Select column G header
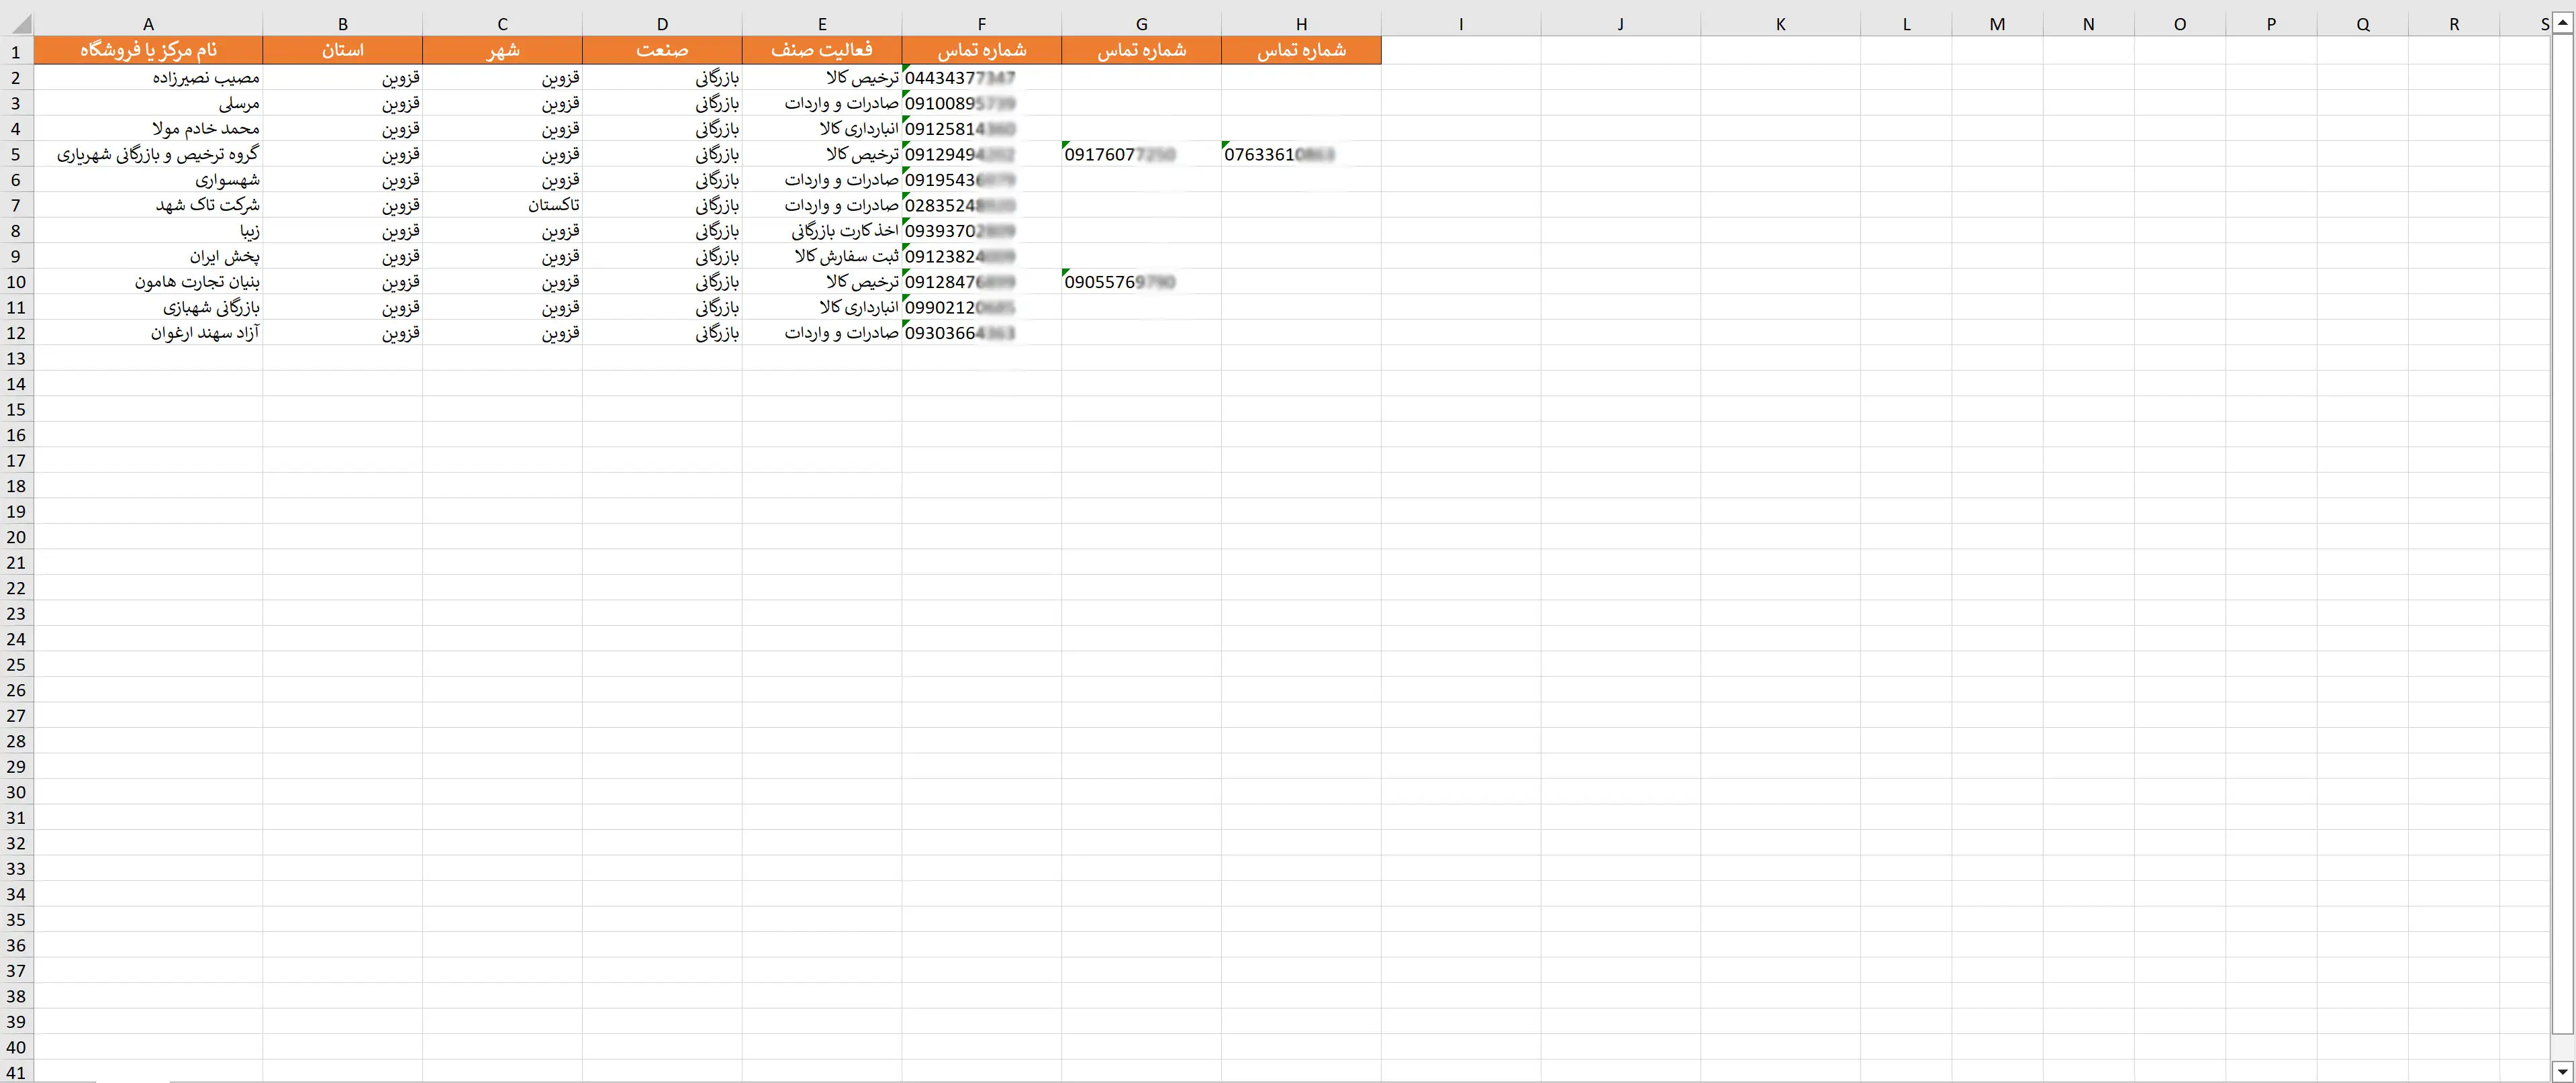Screen dimensions: 2576x1083 pyautogui.click(x=1141, y=24)
